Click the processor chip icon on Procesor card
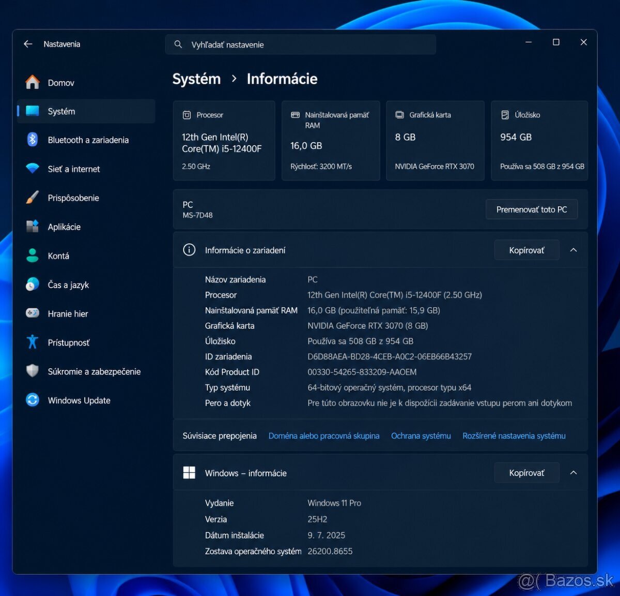This screenshot has width=620, height=596. click(187, 115)
